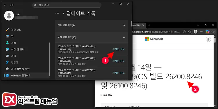Click the Settings content vertical scrollbar
Viewport: 218px width, 109px height.
[131, 24]
